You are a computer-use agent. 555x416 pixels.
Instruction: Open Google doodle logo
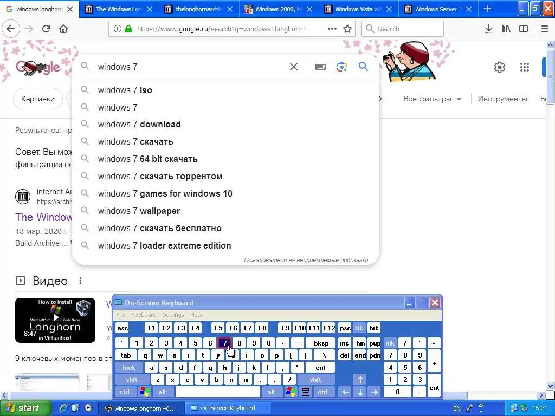(x=38, y=67)
